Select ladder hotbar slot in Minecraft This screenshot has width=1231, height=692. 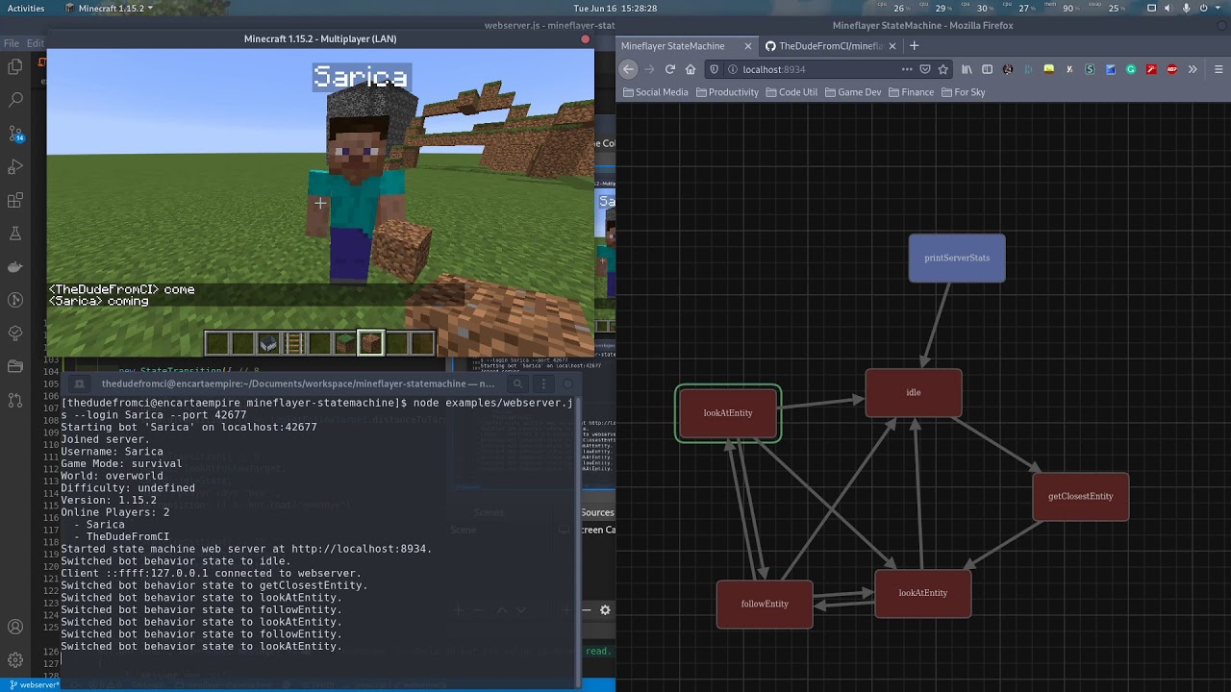(x=294, y=342)
